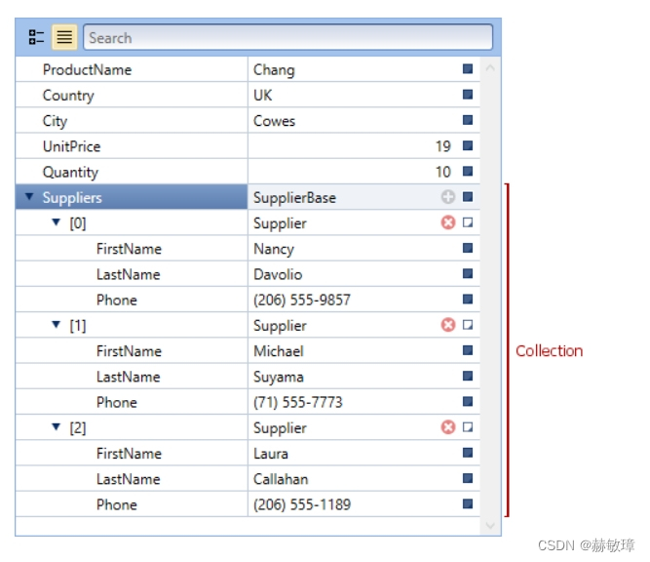Open marker square for Laura FirstName row
The image size is (650, 562).
coord(468,453)
